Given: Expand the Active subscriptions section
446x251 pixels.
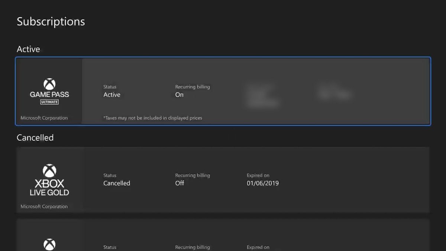Looking at the screenshot, I should click(x=28, y=49).
